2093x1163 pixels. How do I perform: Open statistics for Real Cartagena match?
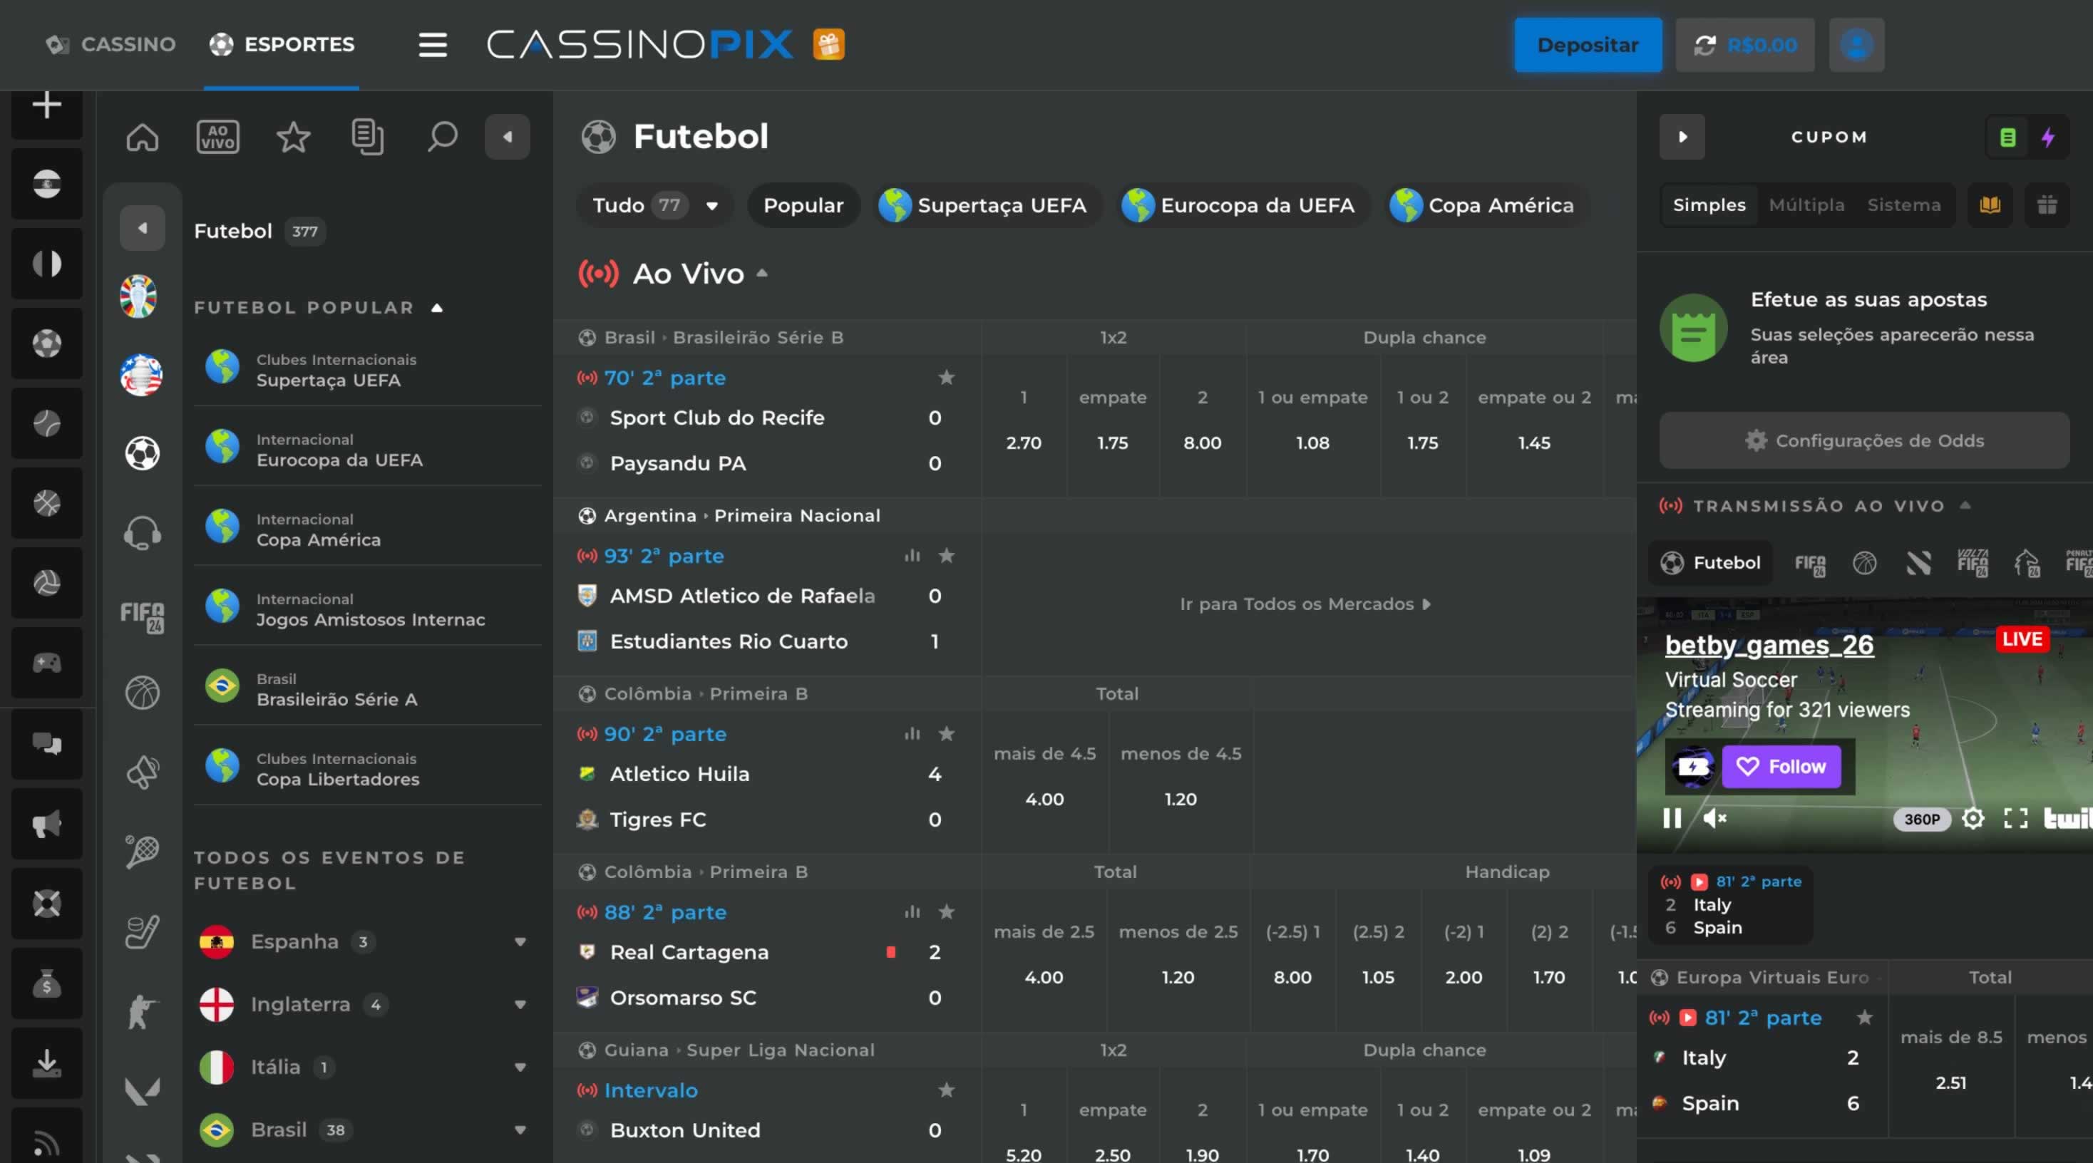[x=912, y=912]
